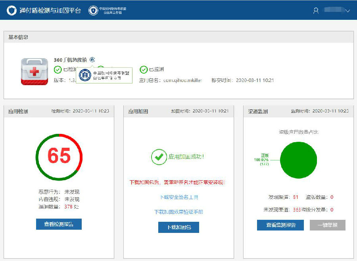Click the grey 一键举报 button
Screen dimensions: 357x261
[x=327, y=225]
